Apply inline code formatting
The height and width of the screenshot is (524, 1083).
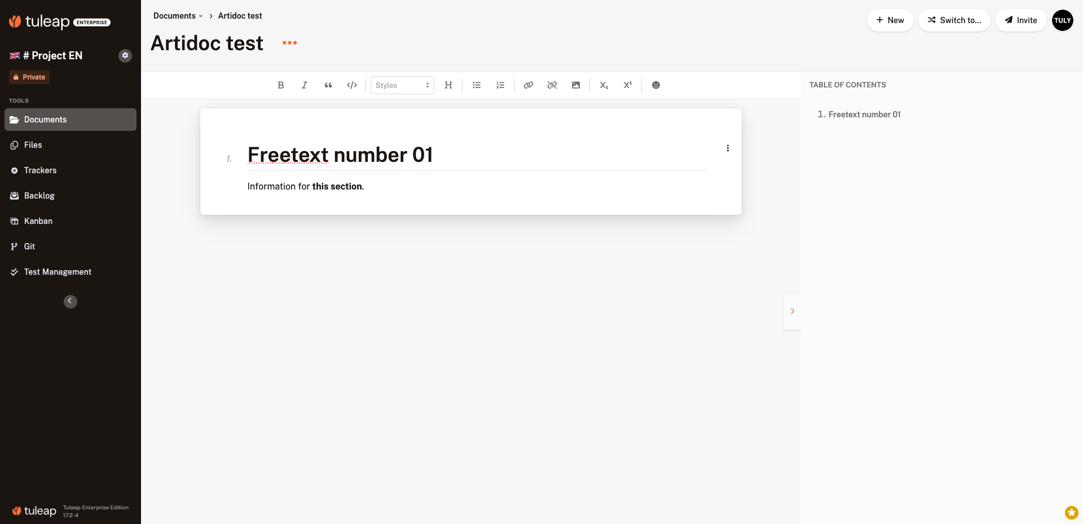tap(352, 85)
